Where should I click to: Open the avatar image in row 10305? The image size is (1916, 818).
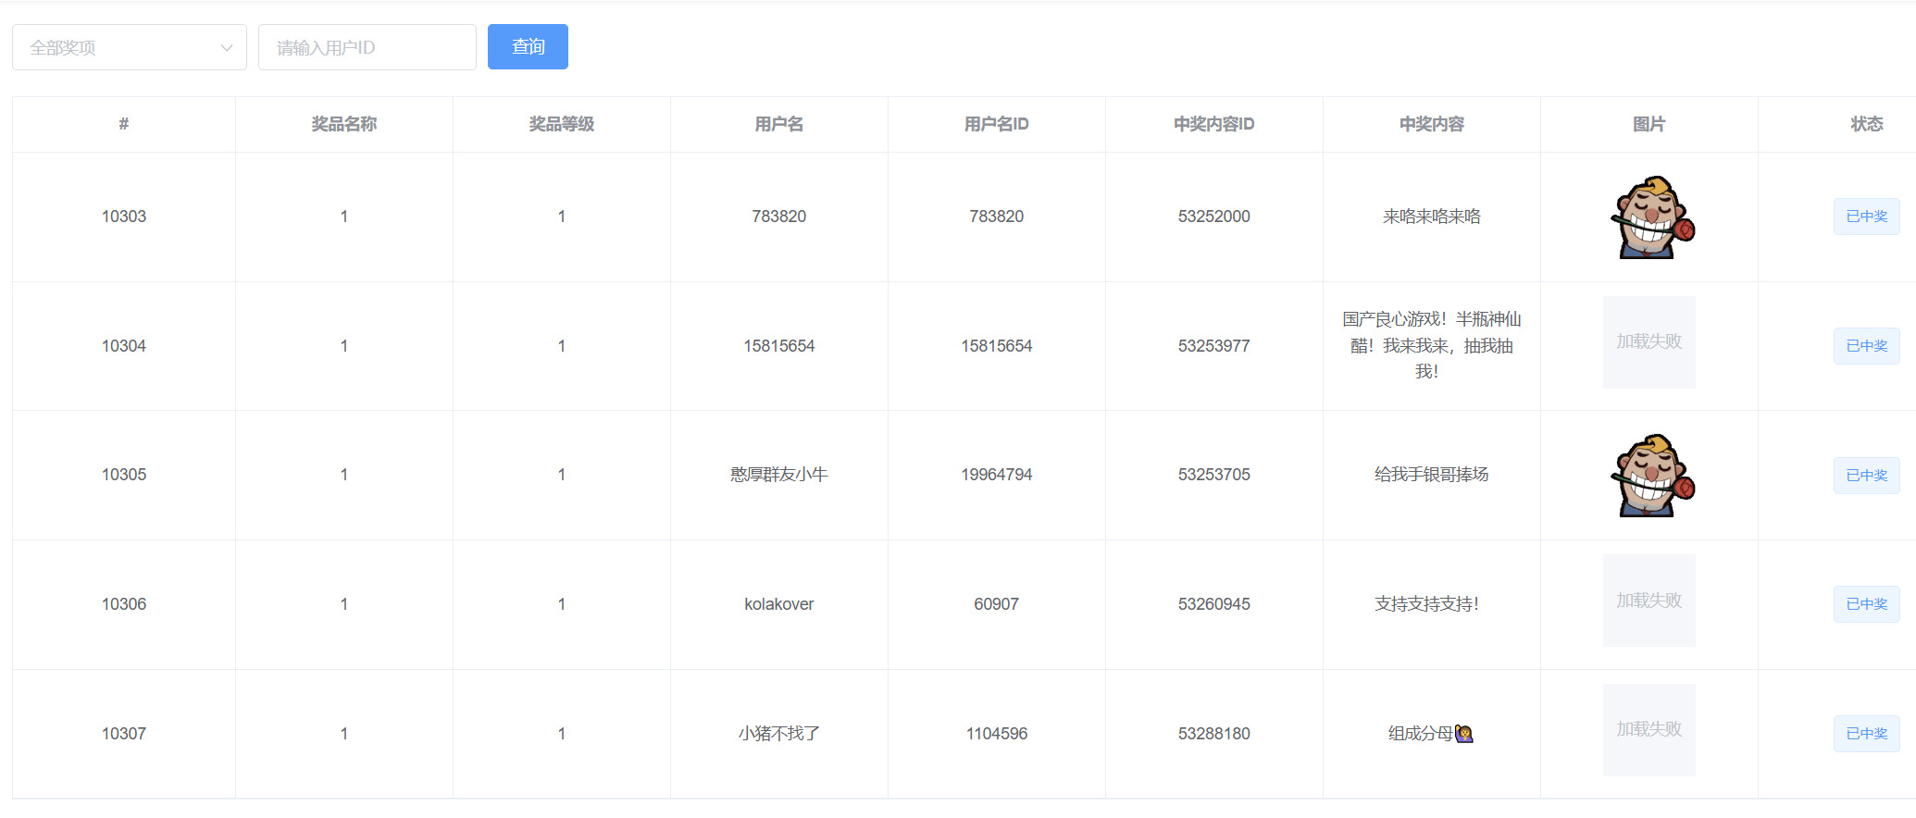point(1652,476)
